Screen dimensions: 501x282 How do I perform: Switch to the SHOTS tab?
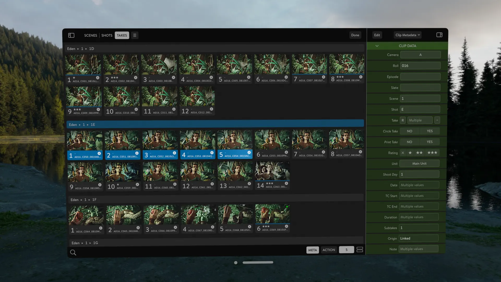coord(107,35)
